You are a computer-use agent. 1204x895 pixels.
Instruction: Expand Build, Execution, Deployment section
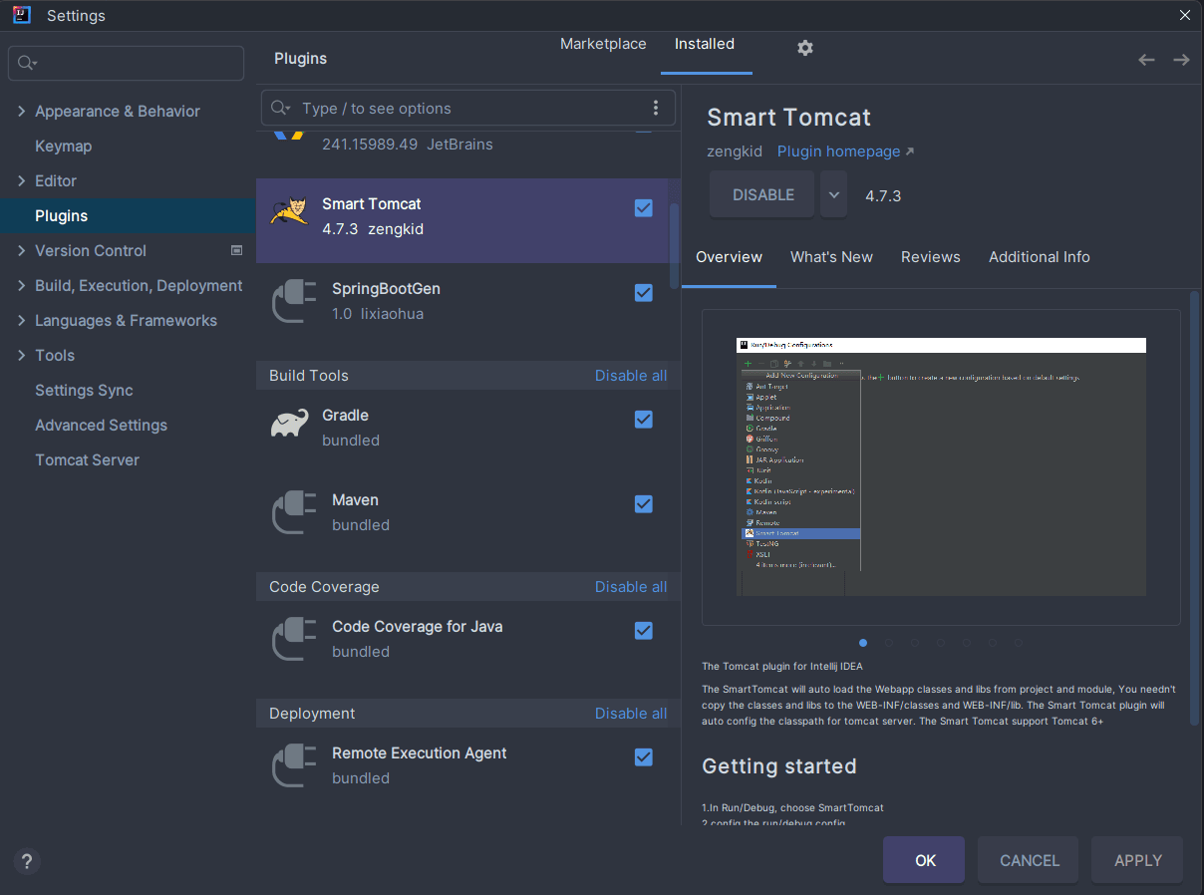tap(22, 286)
